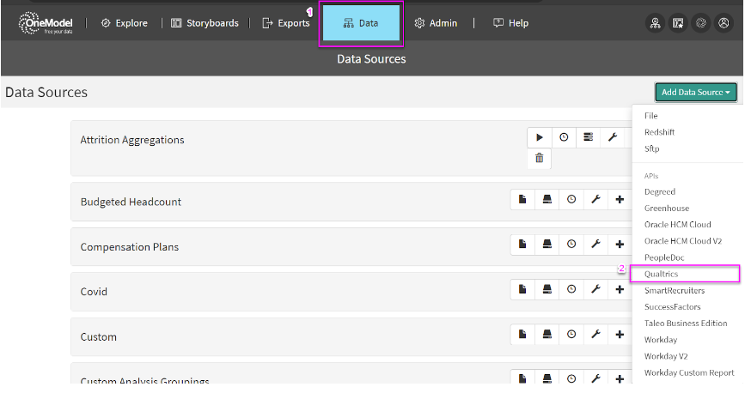Image resolution: width=745 pixels, height=393 pixels.
Task: Select Workday V2 option
Action: (666, 356)
